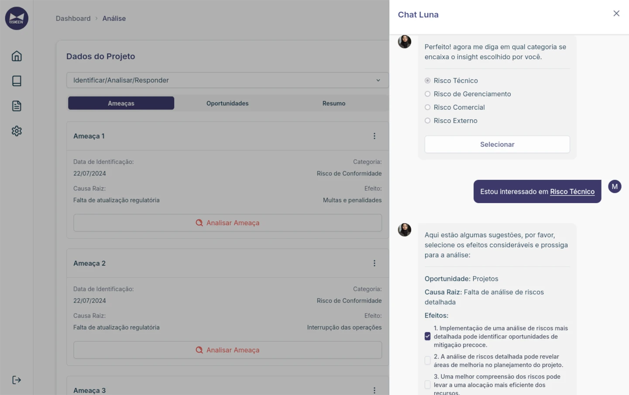Click the user avatar labeled M
This screenshot has height=395, width=629.
coord(615,186)
